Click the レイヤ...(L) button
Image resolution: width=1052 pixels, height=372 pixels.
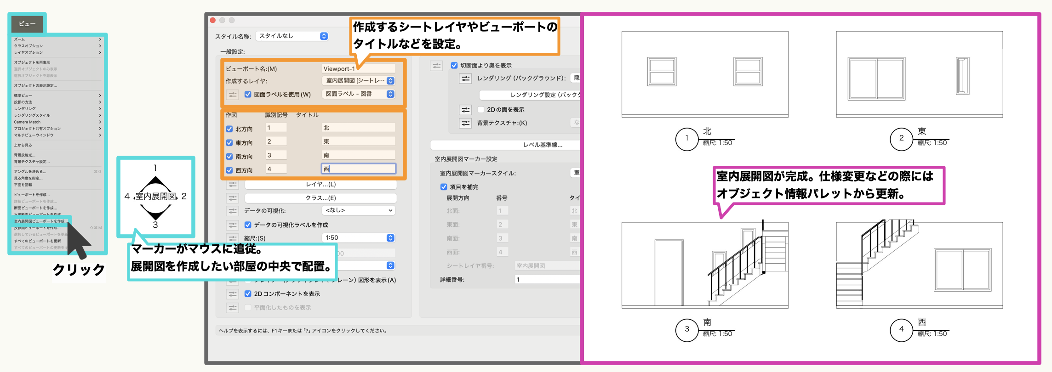(x=320, y=185)
